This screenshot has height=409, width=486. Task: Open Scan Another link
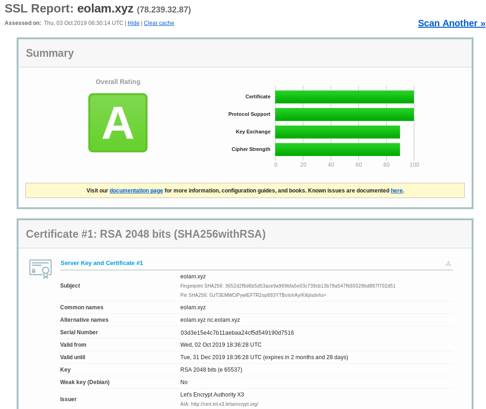(451, 23)
